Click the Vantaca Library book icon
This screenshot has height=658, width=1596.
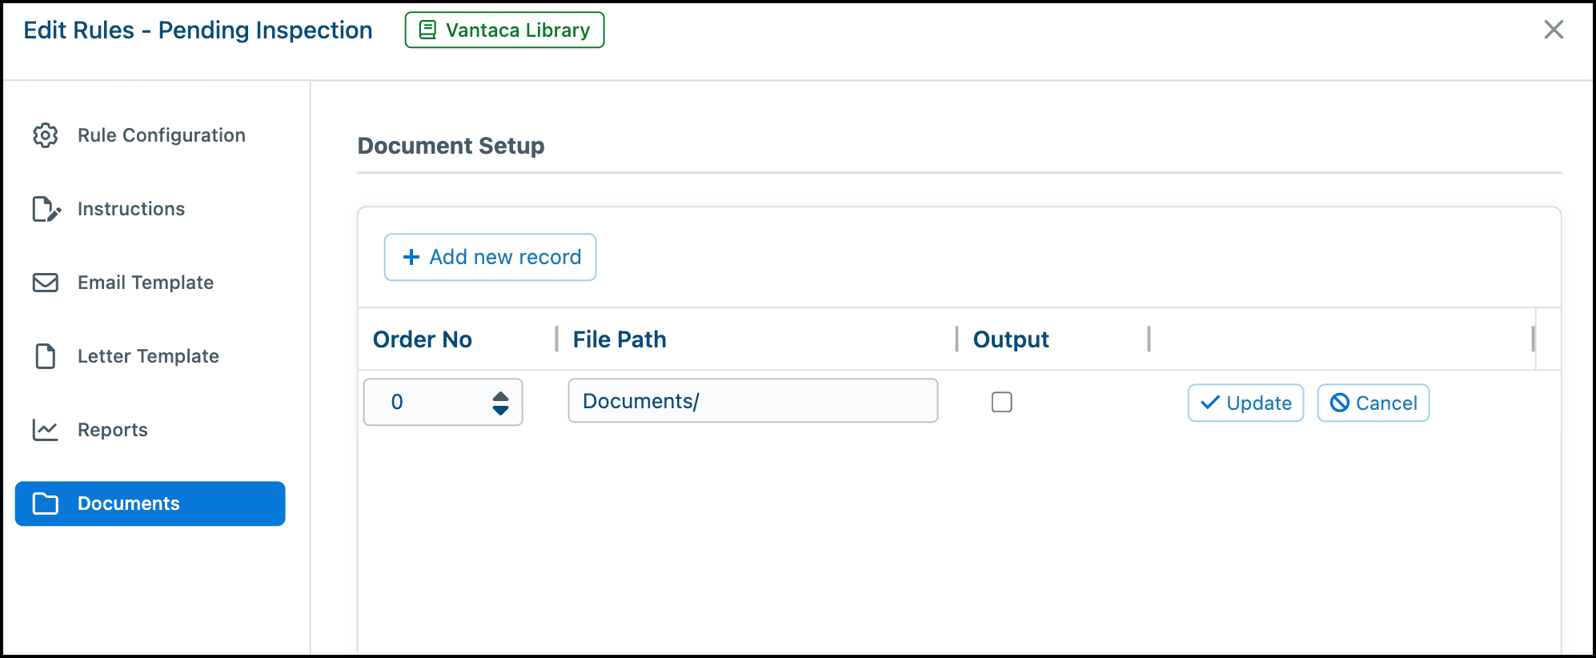coord(428,30)
